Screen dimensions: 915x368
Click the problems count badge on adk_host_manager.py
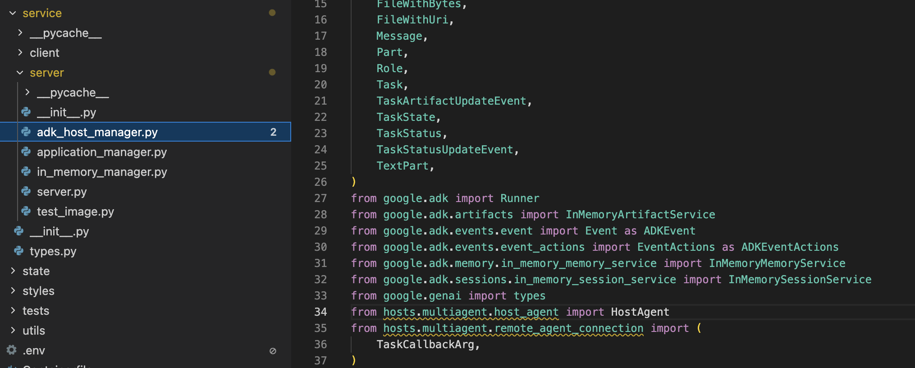[273, 132]
